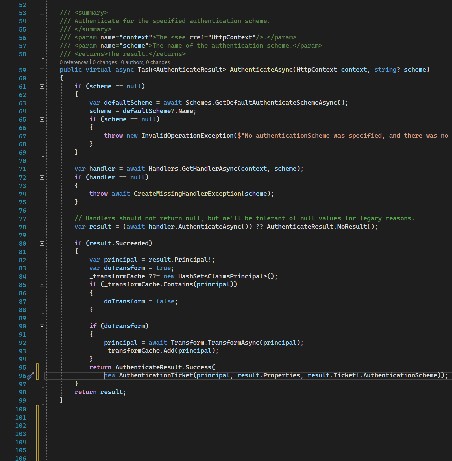Open the '0 references' CodeLens link

(x=74, y=62)
